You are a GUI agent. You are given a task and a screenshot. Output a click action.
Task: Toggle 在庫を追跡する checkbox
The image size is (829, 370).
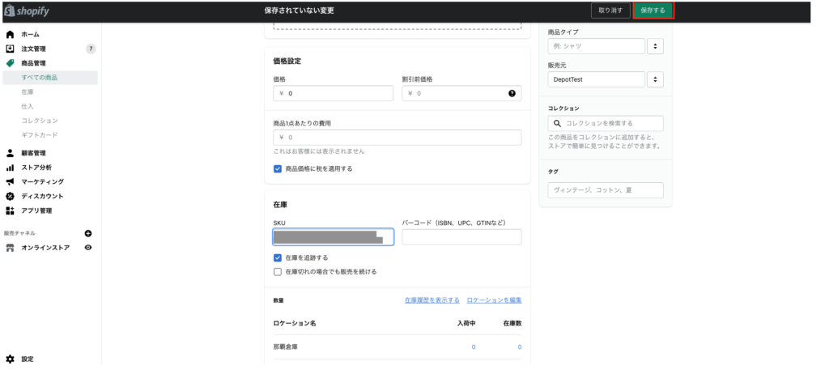pos(278,257)
